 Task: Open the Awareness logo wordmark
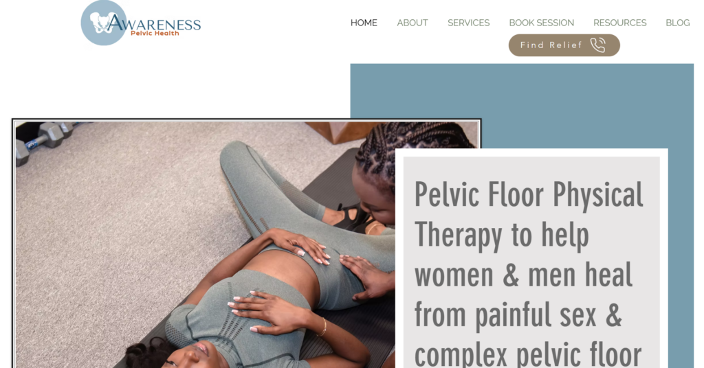click(x=153, y=23)
